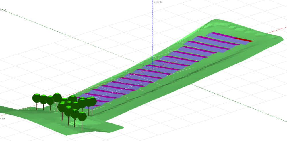
Task: Click empty grid area in the bottom right
Action: pyautogui.click(x=244, y=127)
